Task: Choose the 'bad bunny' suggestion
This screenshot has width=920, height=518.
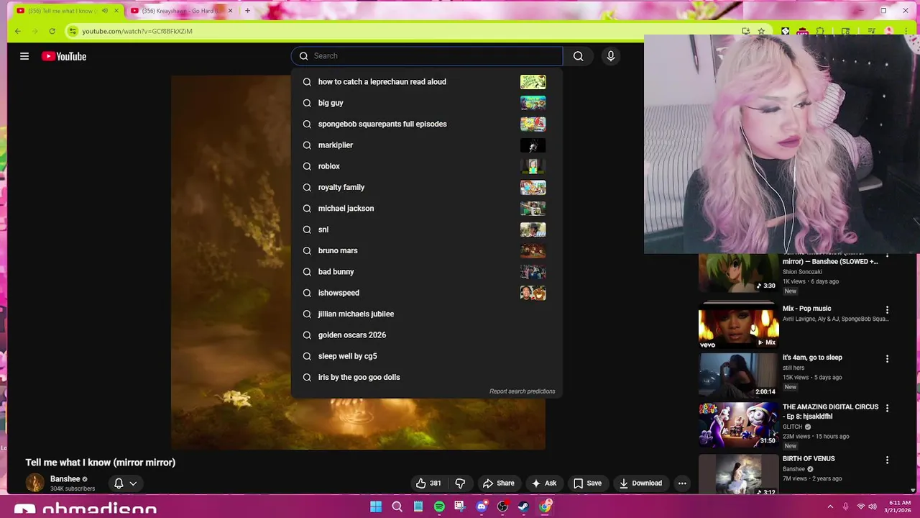Action: pos(427,272)
